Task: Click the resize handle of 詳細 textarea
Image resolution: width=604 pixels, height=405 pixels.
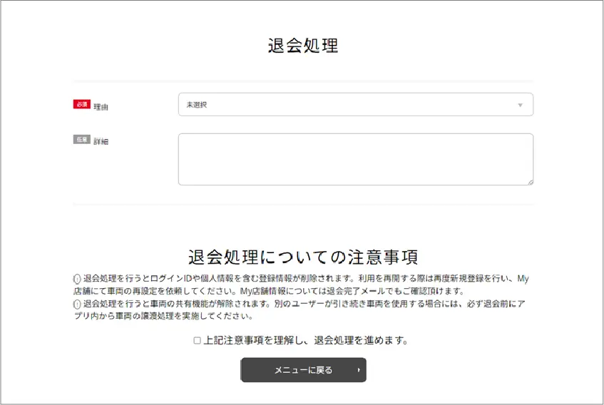Action: point(530,183)
